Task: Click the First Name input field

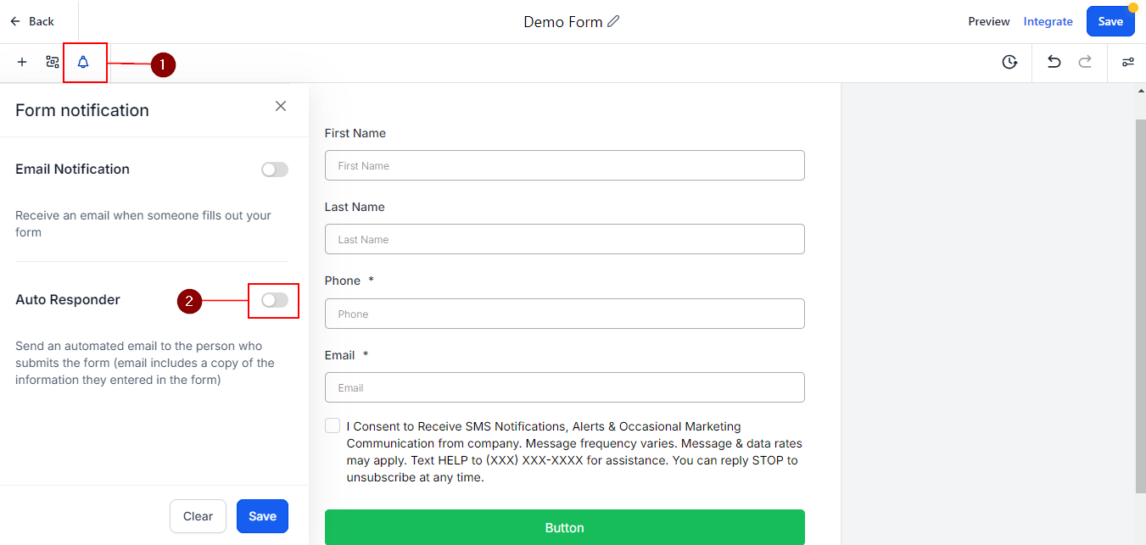Action: pos(564,165)
